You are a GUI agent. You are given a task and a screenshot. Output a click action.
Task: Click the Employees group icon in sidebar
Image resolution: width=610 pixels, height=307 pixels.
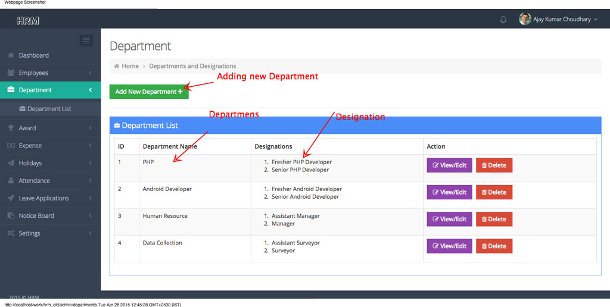click(11, 73)
